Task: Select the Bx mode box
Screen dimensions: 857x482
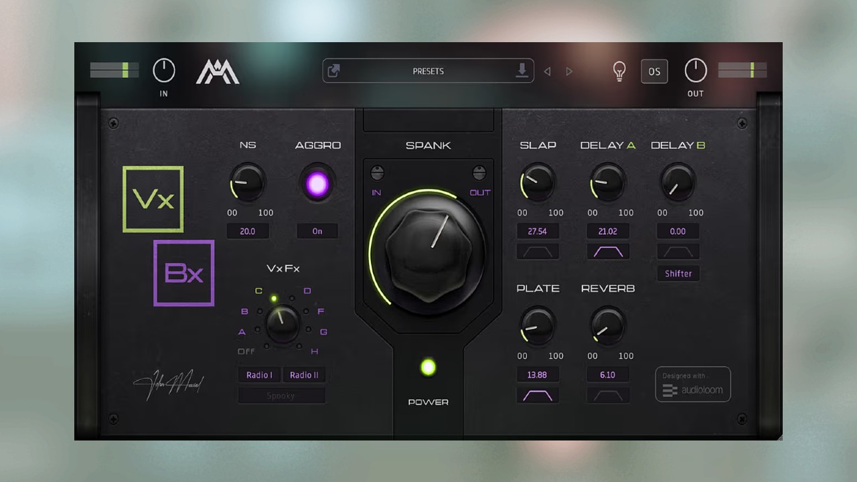Action: pos(184,273)
